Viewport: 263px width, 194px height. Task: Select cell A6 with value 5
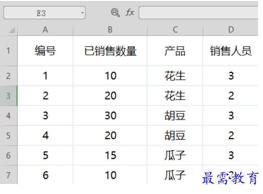tap(45, 155)
